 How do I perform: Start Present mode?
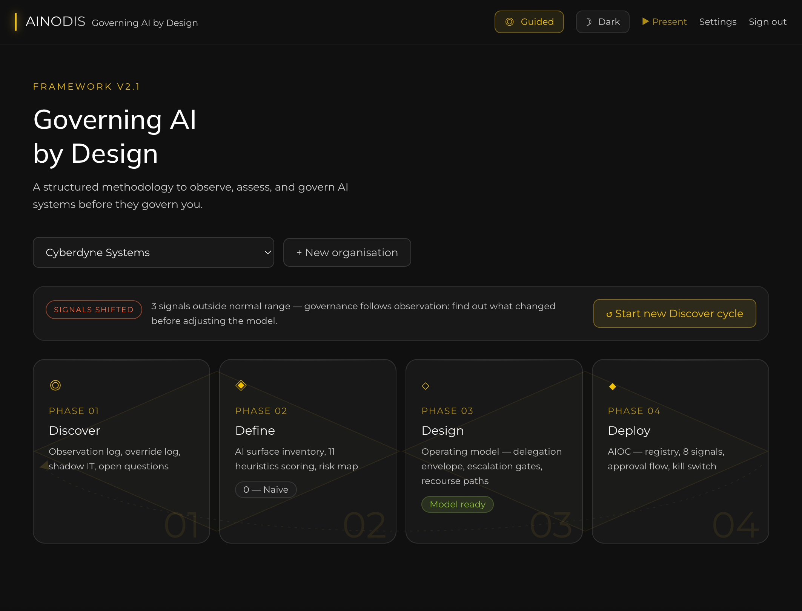[664, 22]
